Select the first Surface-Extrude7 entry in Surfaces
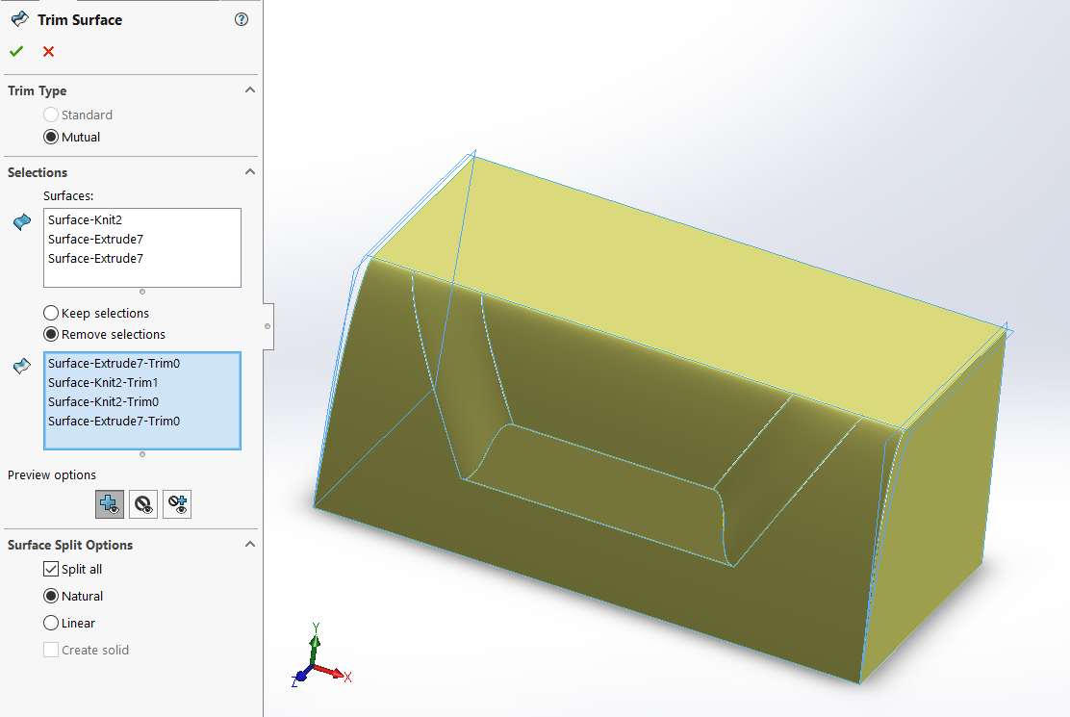Viewport: 1070px width, 717px height. click(x=142, y=239)
